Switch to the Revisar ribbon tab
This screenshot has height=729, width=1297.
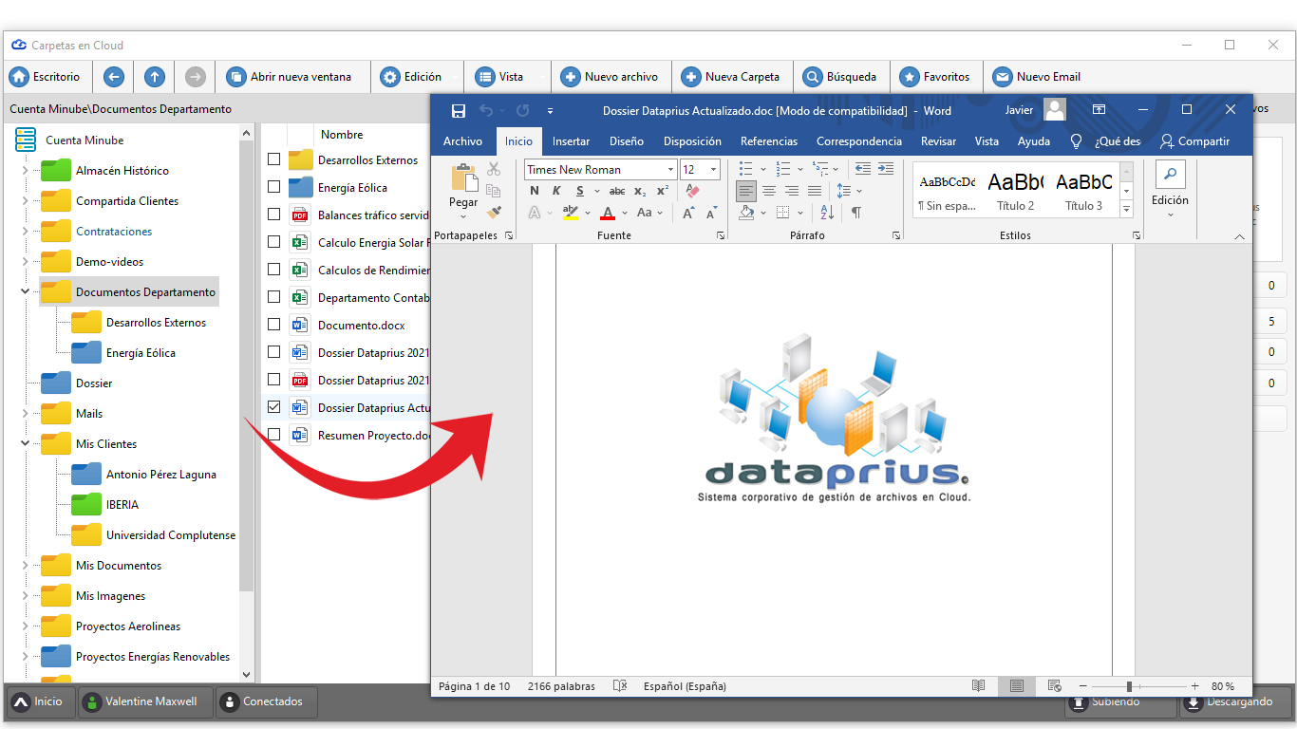click(x=938, y=140)
